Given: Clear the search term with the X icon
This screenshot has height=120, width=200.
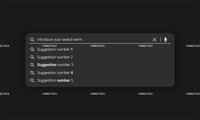Looking at the screenshot, I should (154, 40).
